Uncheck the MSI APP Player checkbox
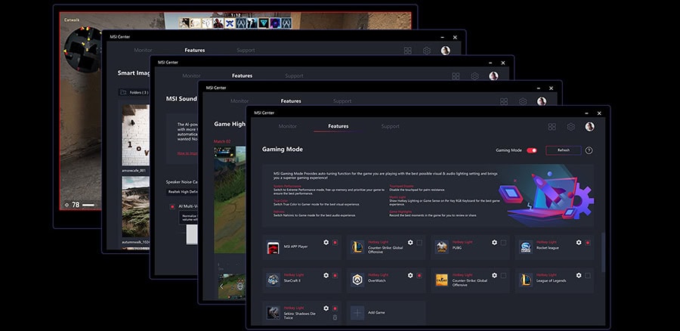 335,243
